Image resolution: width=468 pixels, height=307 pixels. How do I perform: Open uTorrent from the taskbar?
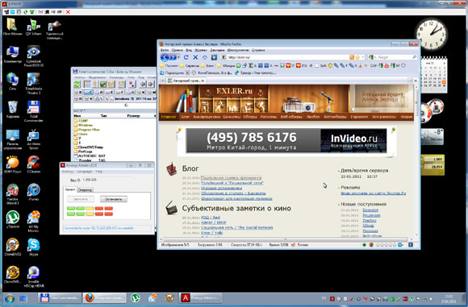tap(136, 297)
